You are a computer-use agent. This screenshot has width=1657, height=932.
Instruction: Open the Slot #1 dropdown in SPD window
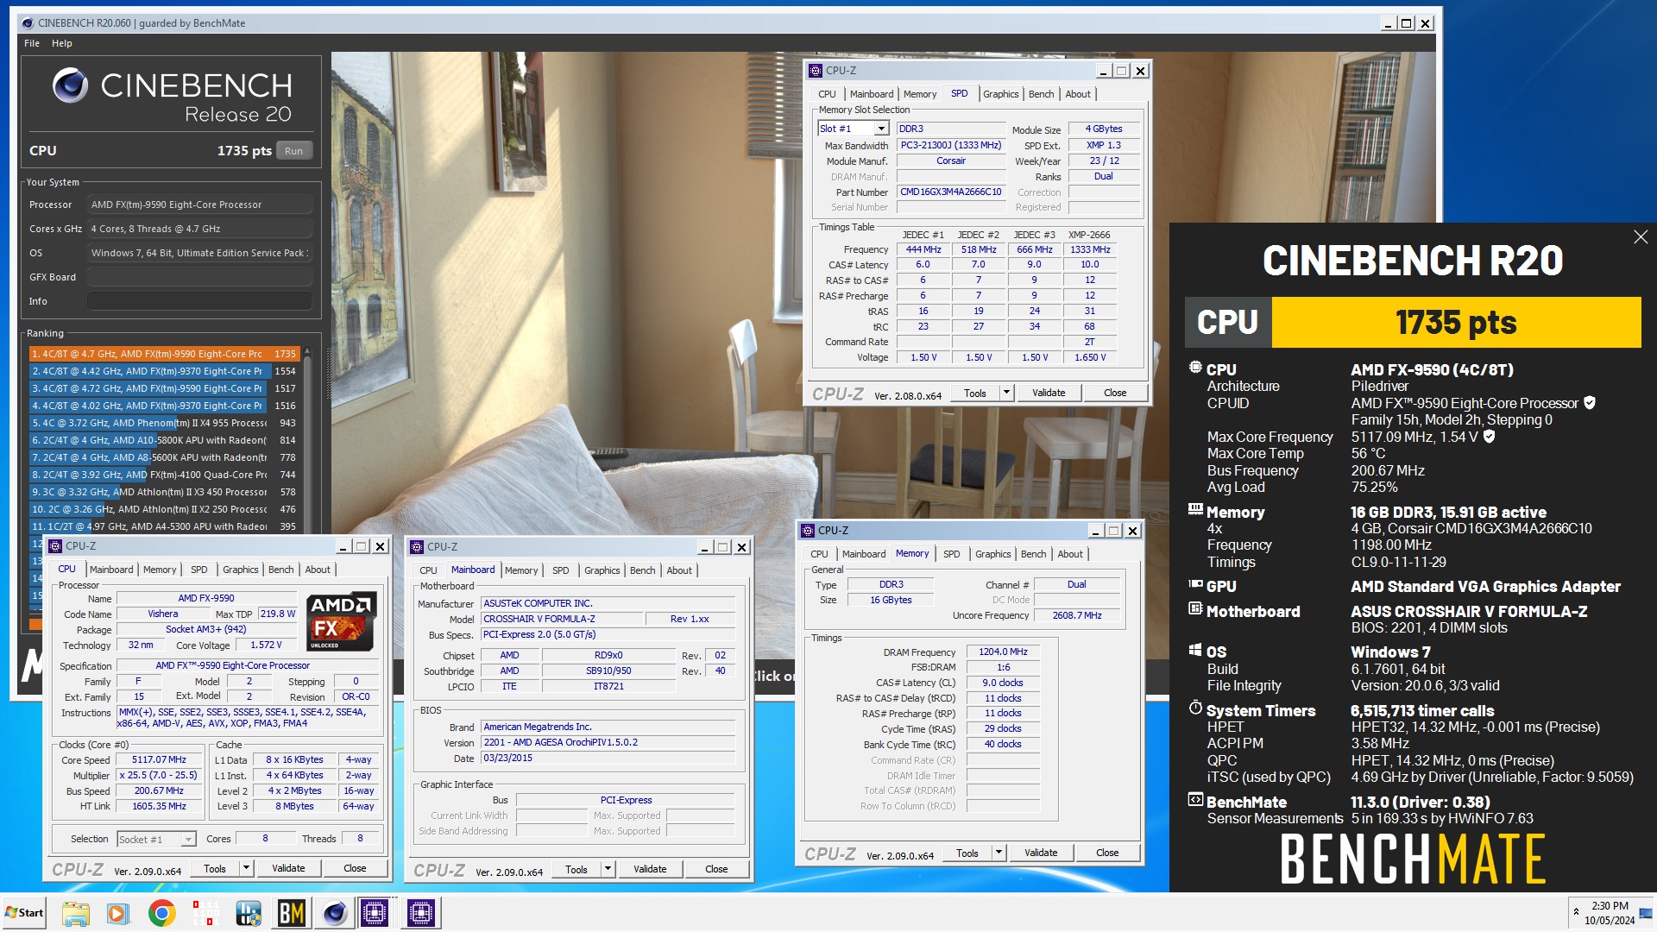(881, 129)
